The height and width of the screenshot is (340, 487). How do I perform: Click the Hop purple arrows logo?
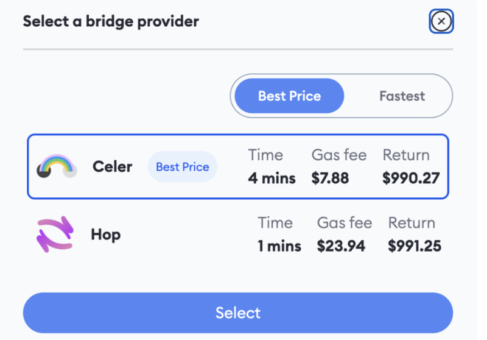tap(55, 234)
